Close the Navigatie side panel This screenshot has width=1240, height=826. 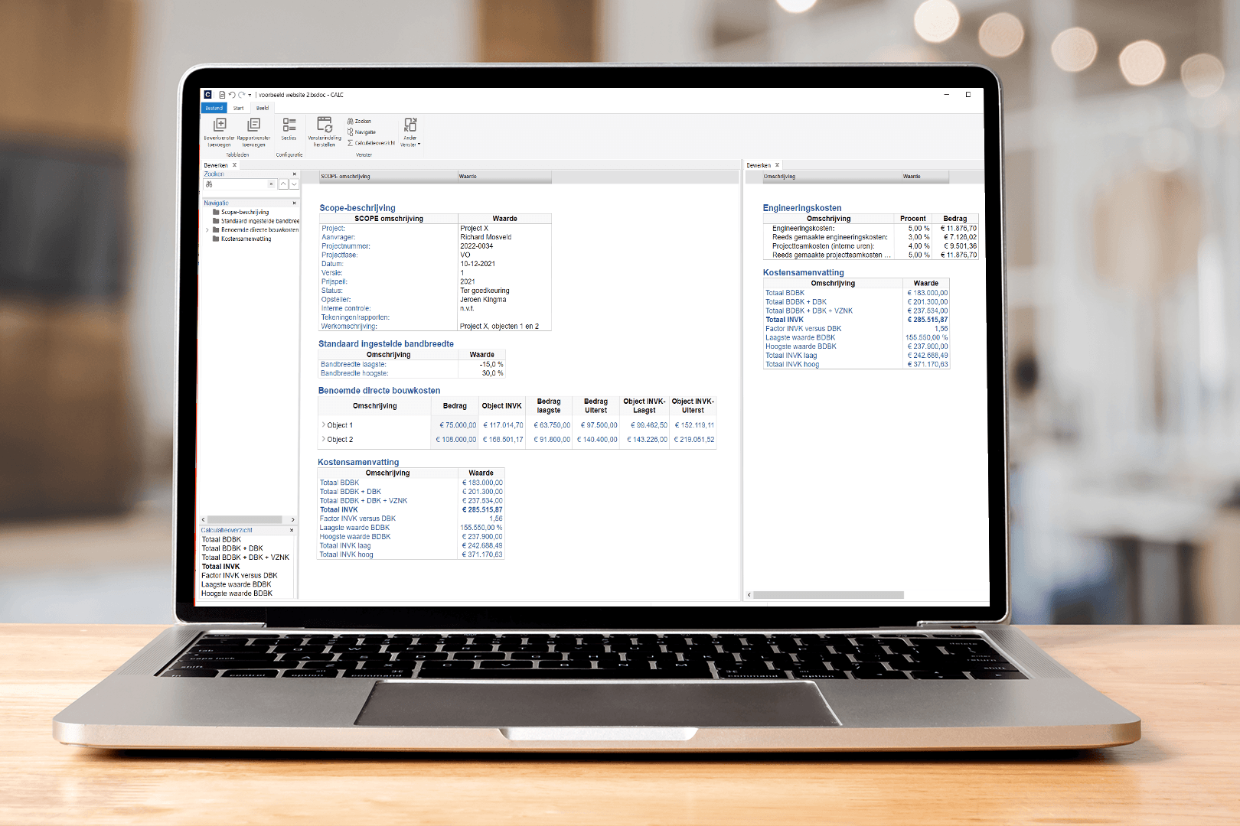point(294,203)
